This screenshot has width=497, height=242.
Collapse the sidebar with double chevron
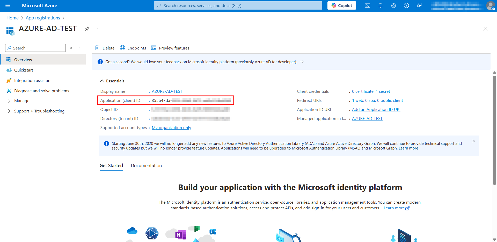click(x=81, y=48)
